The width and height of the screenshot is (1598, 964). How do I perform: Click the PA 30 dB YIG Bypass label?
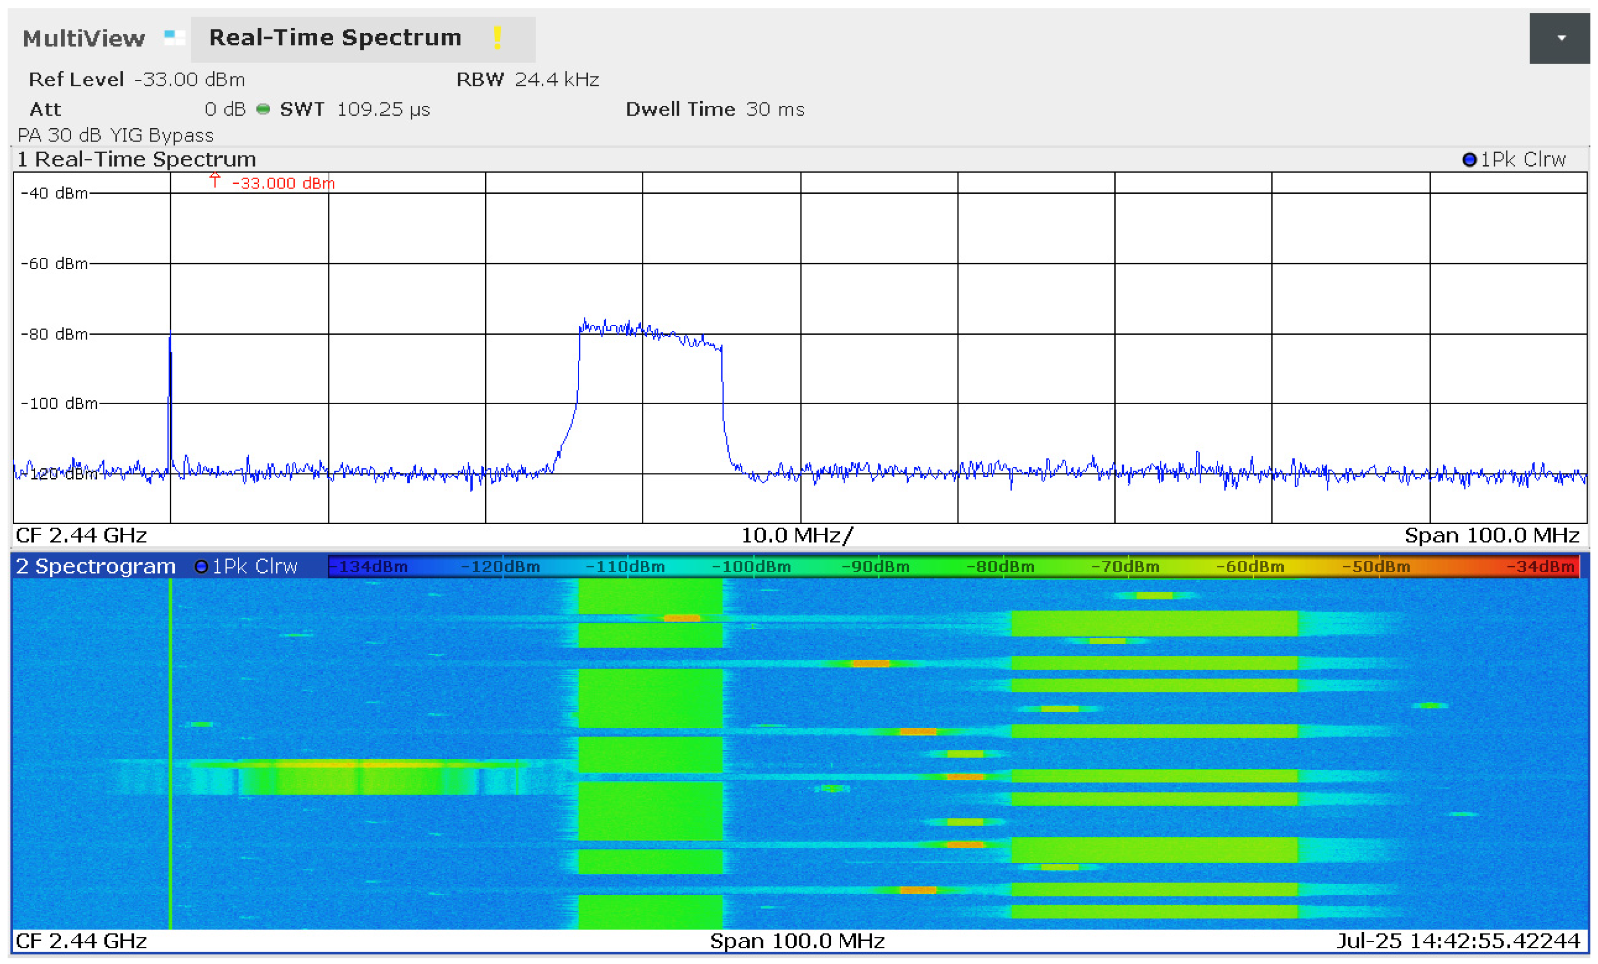point(115,135)
